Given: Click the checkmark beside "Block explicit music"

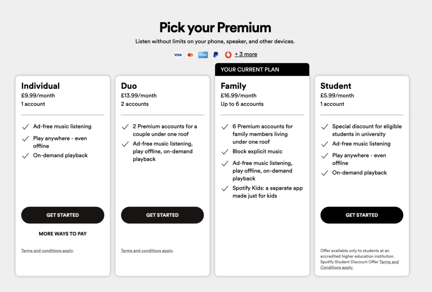Looking at the screenshot, I should click(x=225, y=151).
